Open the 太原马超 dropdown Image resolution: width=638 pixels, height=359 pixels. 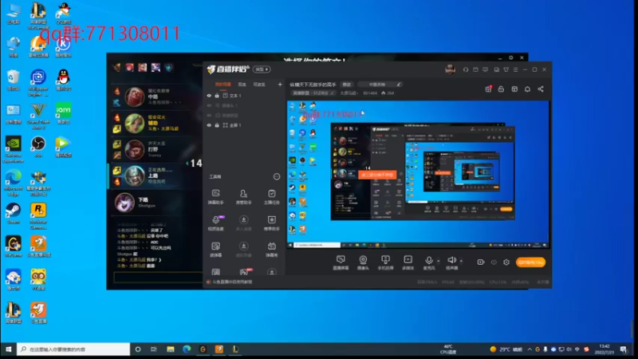(349, 93)
